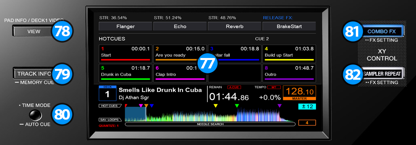Image resolution: width=416 pixels, height=145 pixels.
Task: Click the STR: 36.54% value
Action: (x=113, y=18)
